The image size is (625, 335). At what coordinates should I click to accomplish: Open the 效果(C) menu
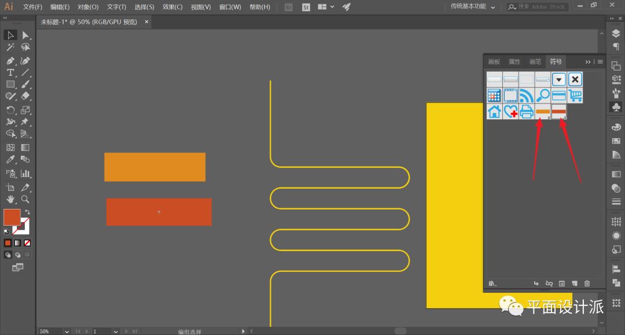172,7
